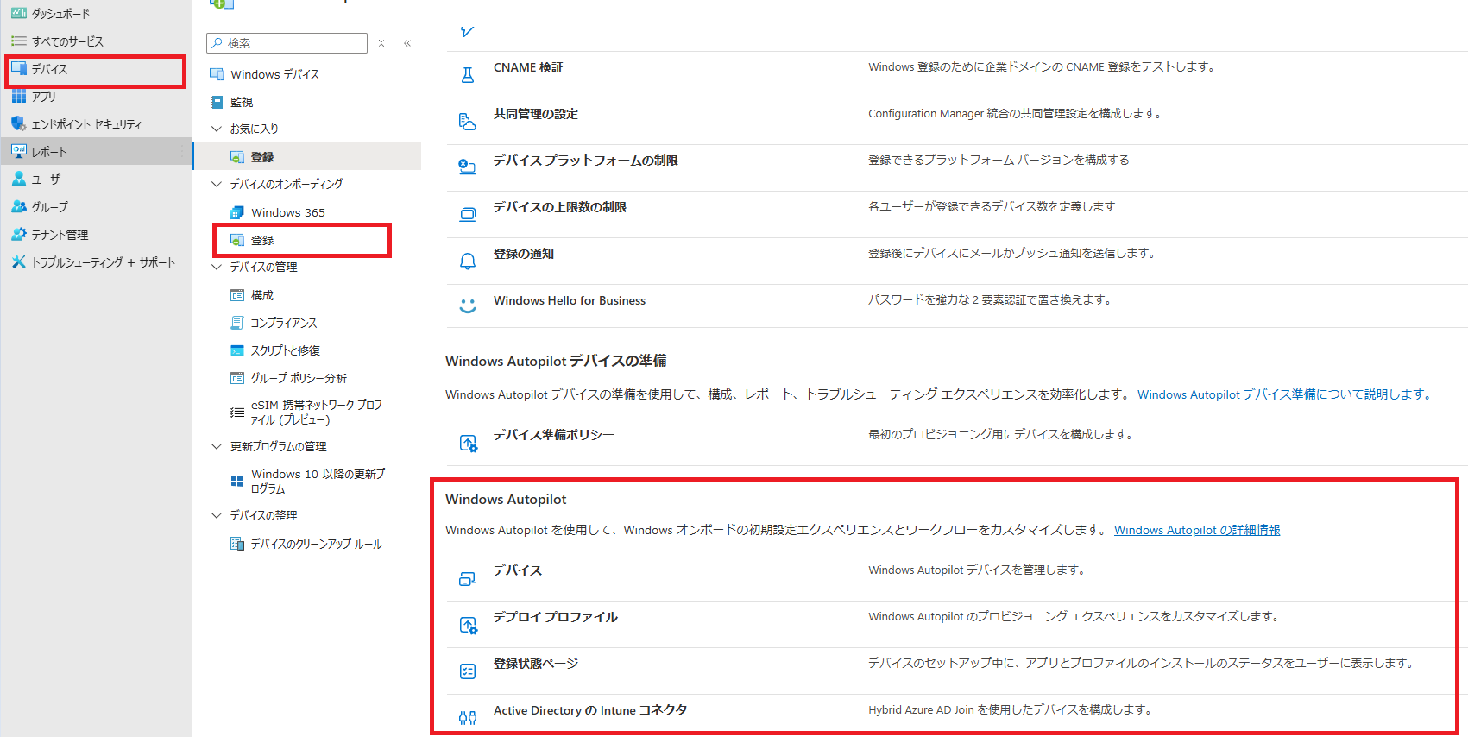Select Windows 365 in the device menu

pyautogui.click(x=288, y=212)
